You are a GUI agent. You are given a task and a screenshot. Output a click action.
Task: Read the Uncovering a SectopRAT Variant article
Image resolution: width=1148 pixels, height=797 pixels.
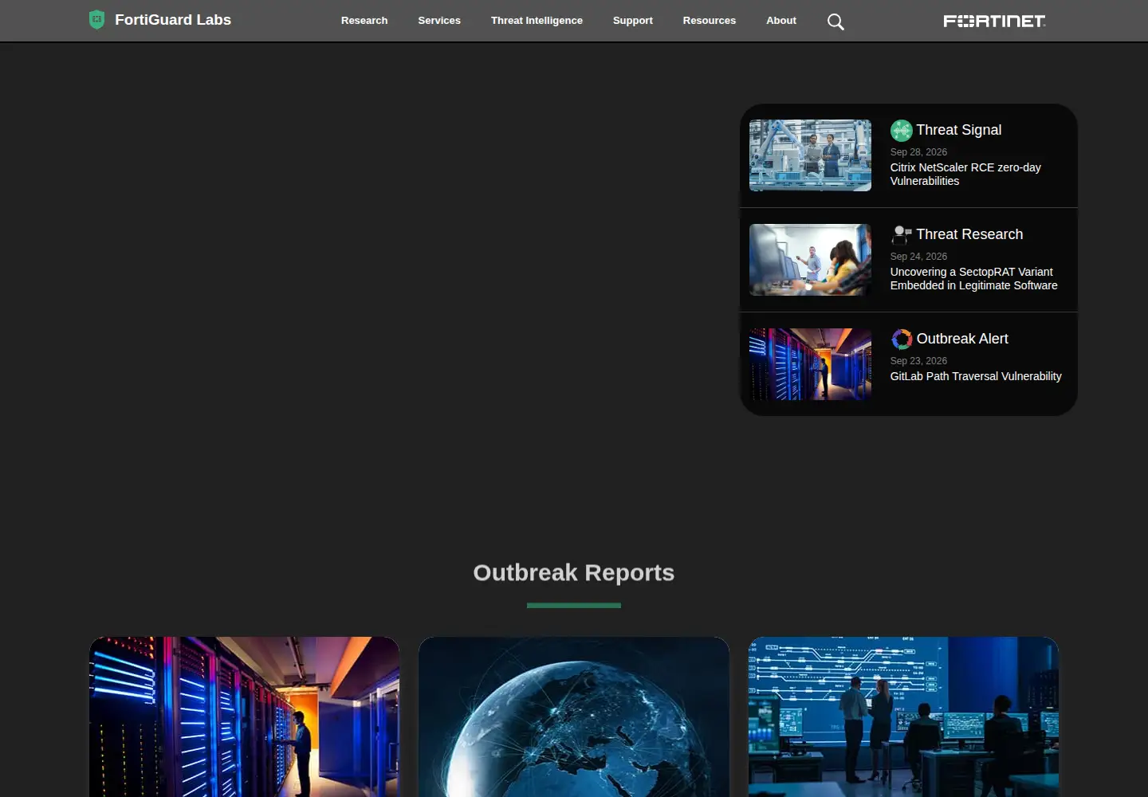coord(974,279)
